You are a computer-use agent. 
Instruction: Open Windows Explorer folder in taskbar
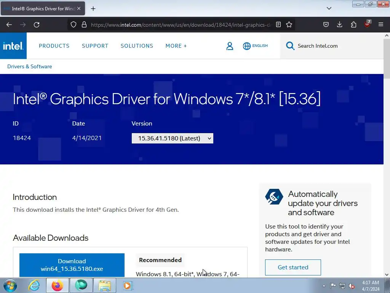click(x=105, y=285)
